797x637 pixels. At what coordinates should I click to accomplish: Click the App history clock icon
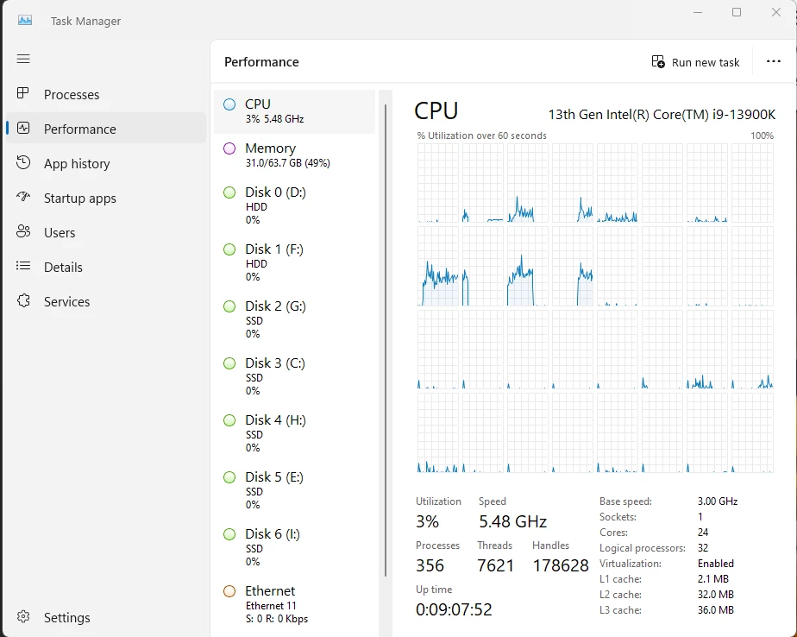coord(23,163)
